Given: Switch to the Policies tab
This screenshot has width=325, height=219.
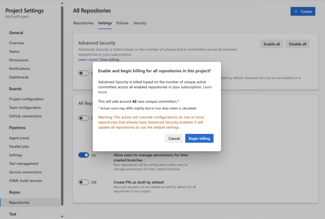Looking at the screenshot, I should (x=122, y=23).
